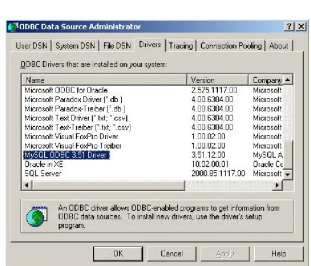The width and height of the screenshot is (311, 266).
Task: Select the Oracle in XE driver
Action: [44, 165]
